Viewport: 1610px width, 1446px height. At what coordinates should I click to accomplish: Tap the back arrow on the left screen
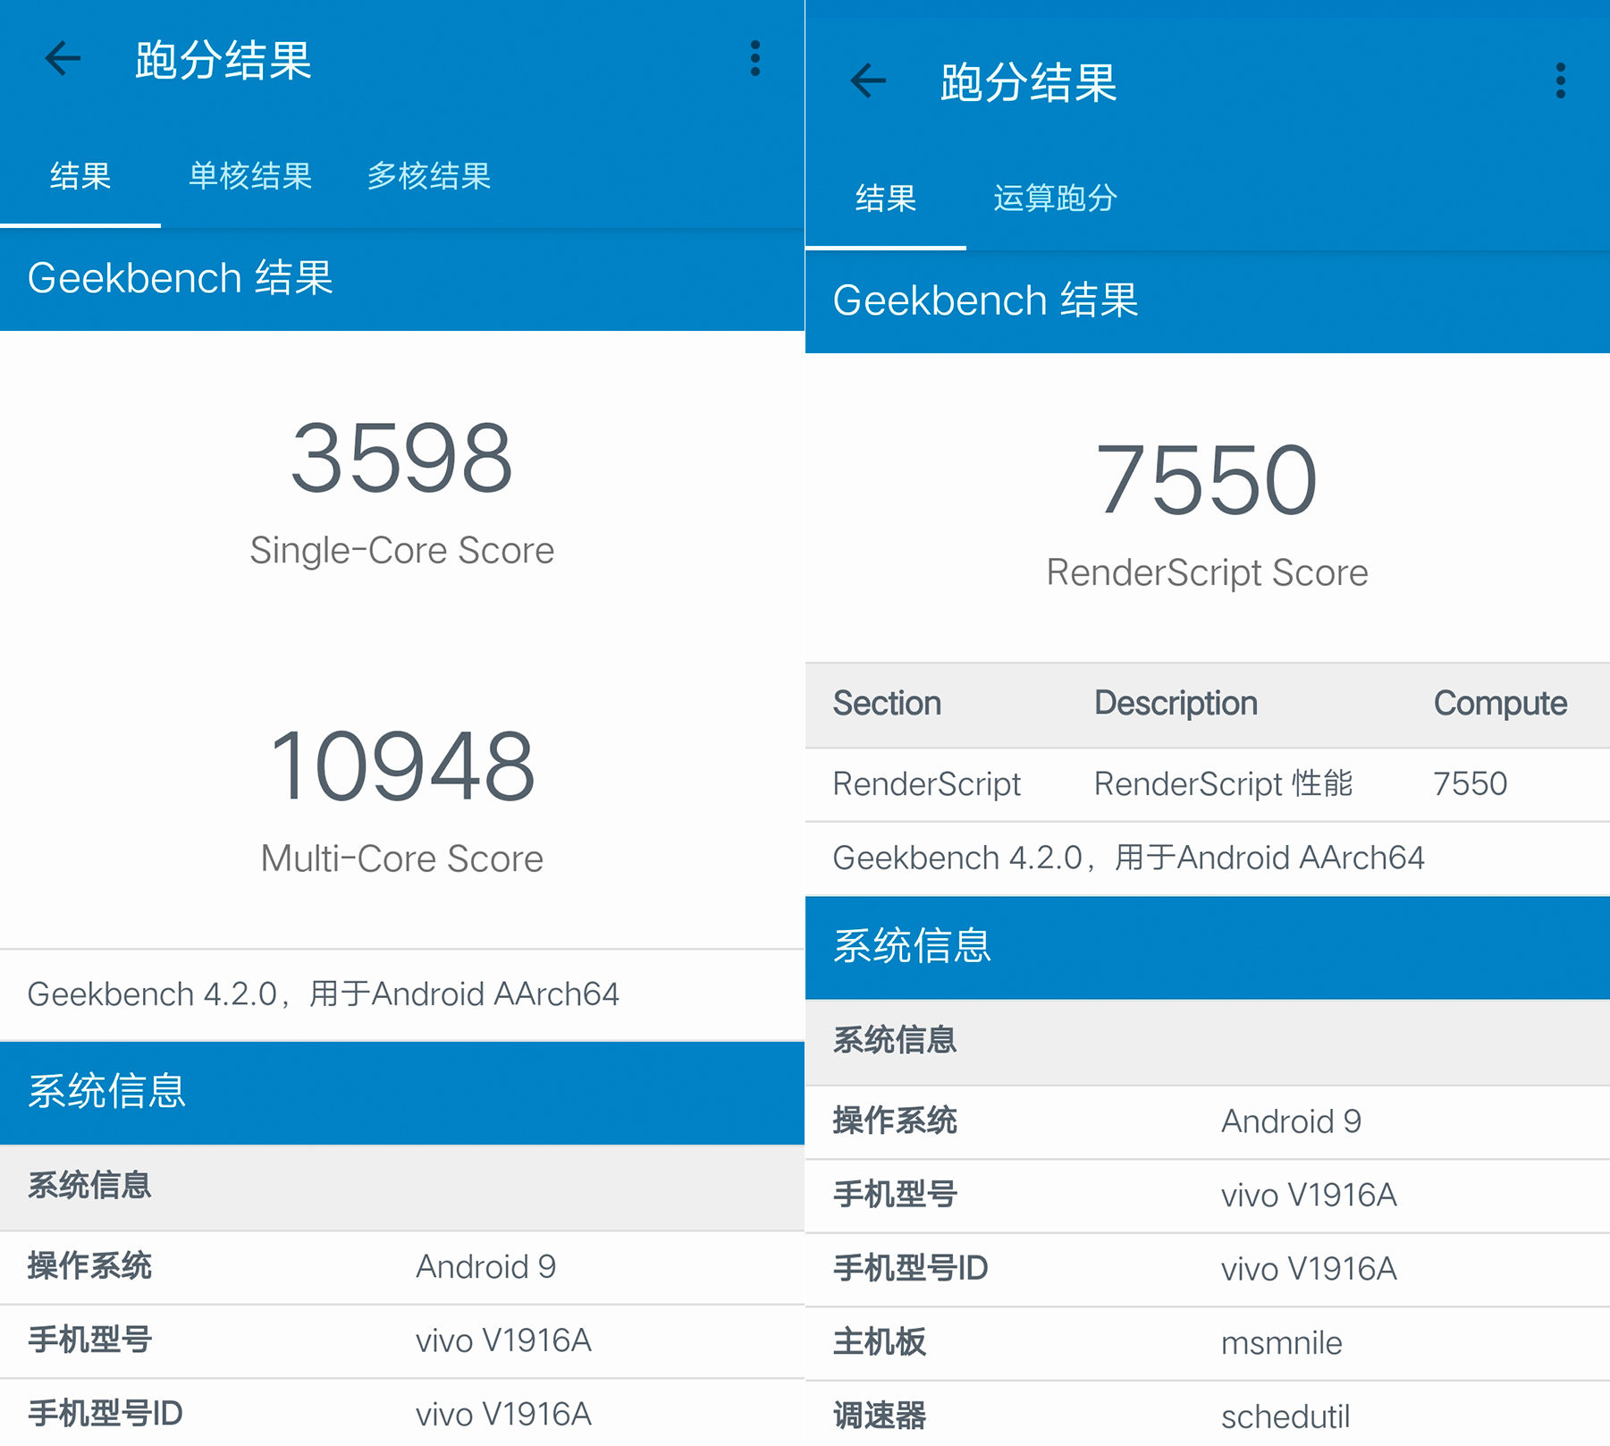pyautogui.click(x=63, y=59)
